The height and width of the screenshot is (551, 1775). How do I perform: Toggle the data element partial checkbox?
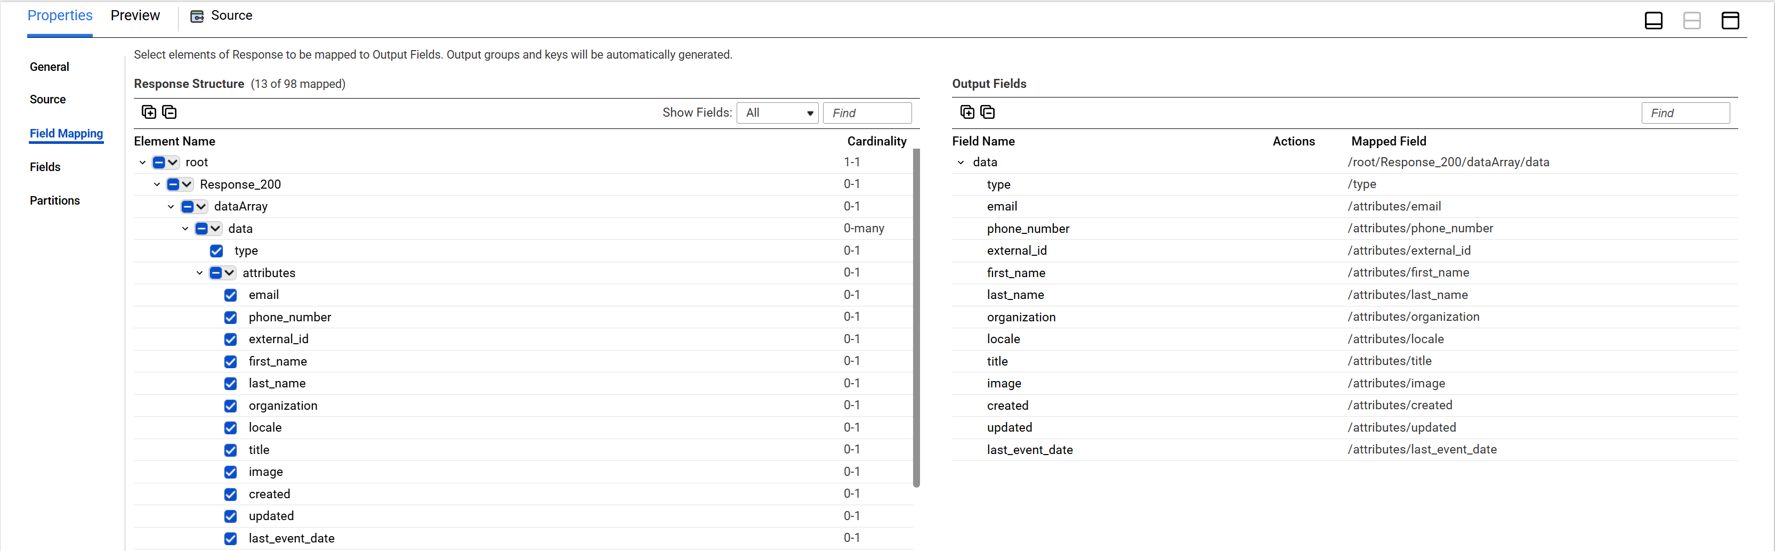point(202,229)
